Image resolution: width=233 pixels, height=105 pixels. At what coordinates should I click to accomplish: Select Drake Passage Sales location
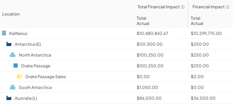45,77
